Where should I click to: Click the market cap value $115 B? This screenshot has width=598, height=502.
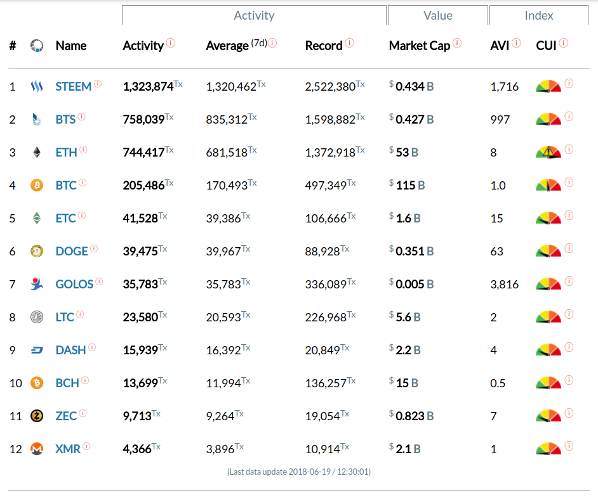(x=406, y=186)
